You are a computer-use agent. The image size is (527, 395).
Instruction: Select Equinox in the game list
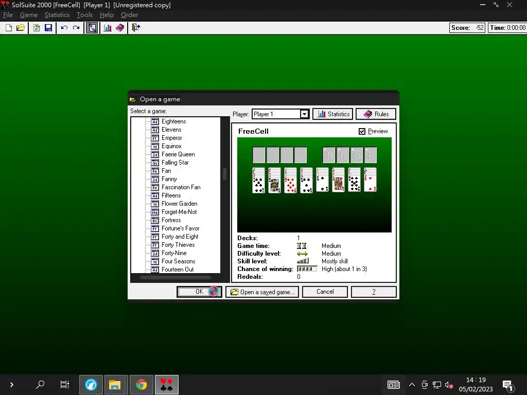tap(171, 146)
